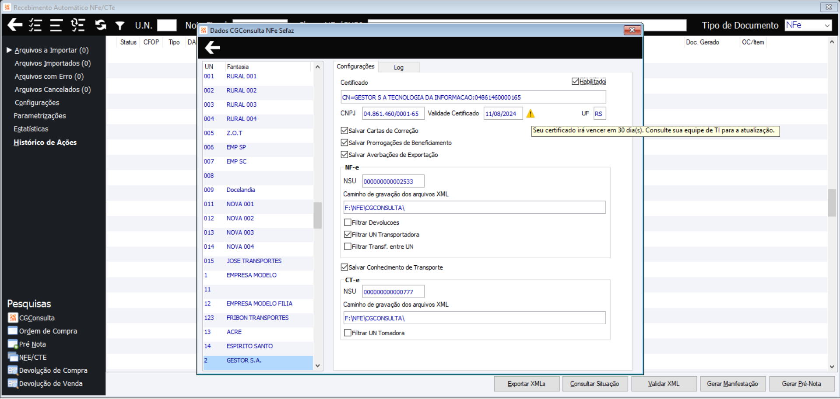Viewport: 840px width, 399px height.
Task: Uncheck Salvar Cartas de Correção
Action: [344, 131]
